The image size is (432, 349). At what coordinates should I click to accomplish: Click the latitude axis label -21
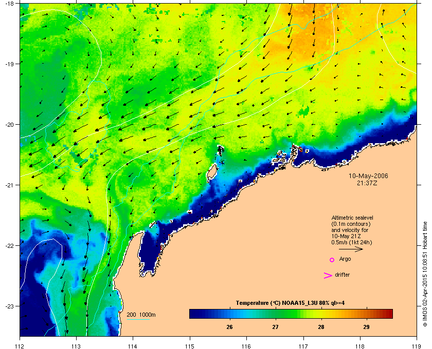click(x=9, y=185)
